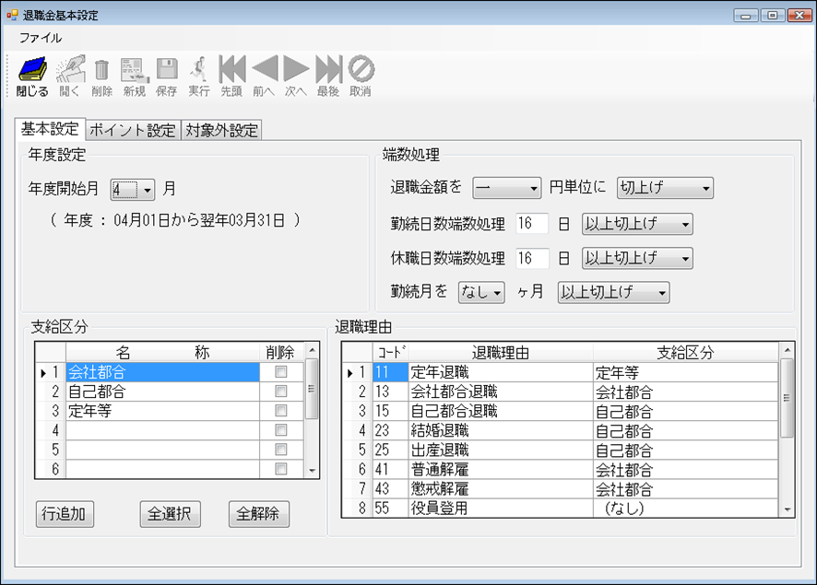Open the ファイル menu
This screenshot has width=817, height=585.
tap(41, 38)
